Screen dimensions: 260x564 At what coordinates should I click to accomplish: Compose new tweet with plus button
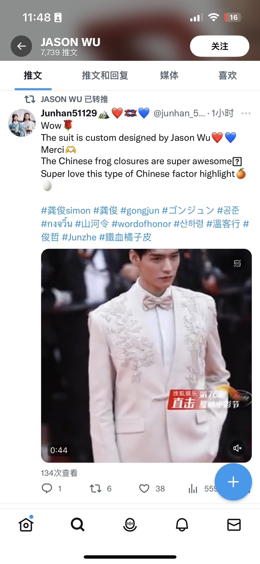(x=233, y=482)
